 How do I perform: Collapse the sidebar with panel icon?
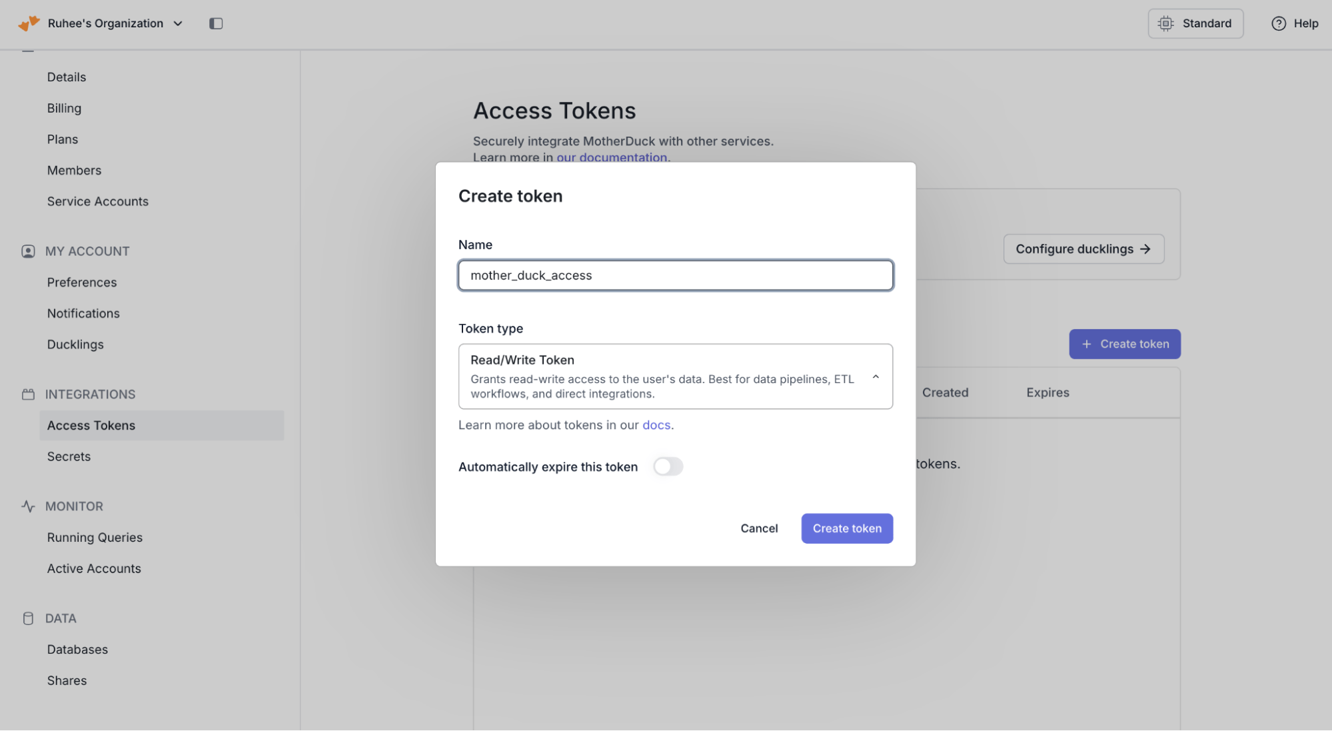click(216, 23)
